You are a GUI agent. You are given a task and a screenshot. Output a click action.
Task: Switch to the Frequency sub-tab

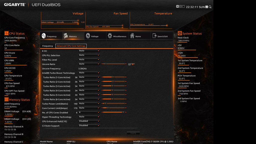click(x=48, y=46)
